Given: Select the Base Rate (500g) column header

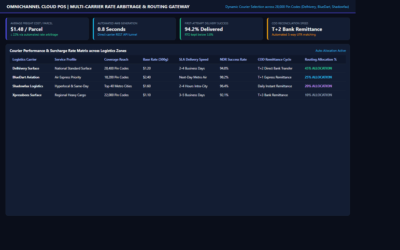Looking at the screenshot, I should pos(156,59).
